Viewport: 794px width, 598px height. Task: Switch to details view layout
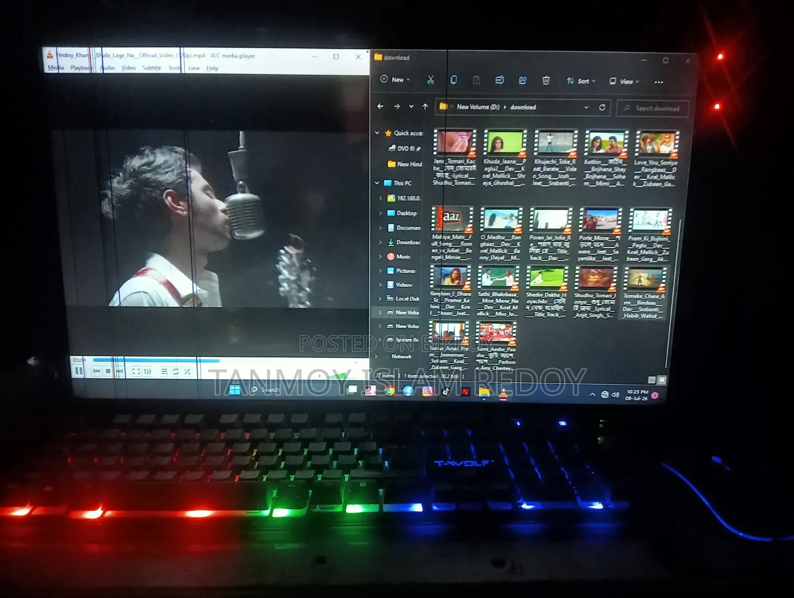pos(652,380)
